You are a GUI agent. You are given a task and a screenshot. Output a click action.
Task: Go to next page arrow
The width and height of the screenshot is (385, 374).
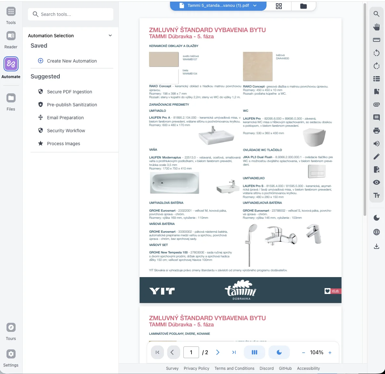point(218,352)
